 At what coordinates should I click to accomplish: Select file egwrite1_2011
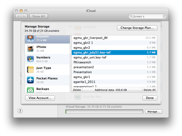click(114, 82)
